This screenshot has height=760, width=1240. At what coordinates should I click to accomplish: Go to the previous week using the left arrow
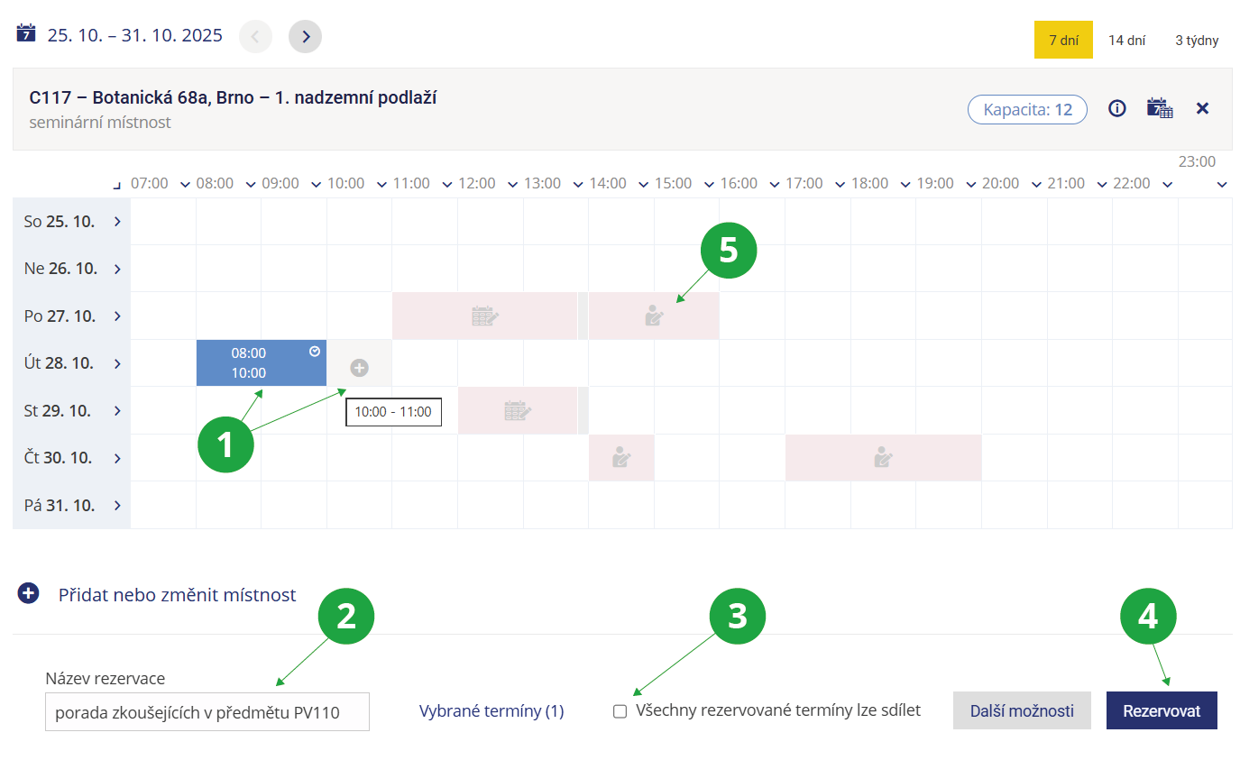pyautogui.click(x=255, y=36)
